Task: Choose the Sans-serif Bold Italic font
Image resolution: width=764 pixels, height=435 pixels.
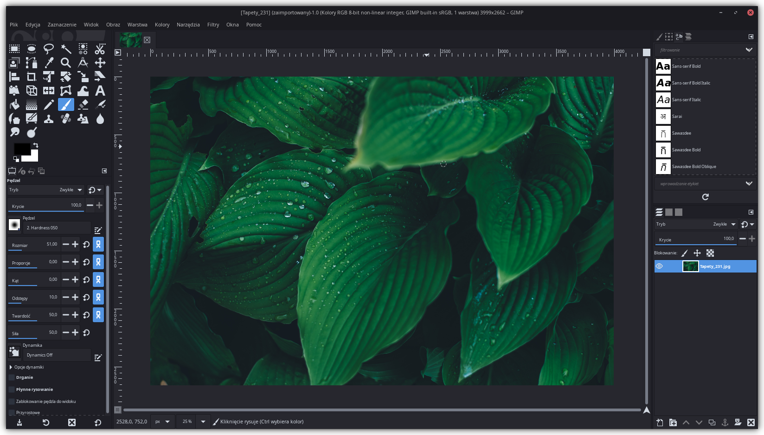Action: point(691,83)
